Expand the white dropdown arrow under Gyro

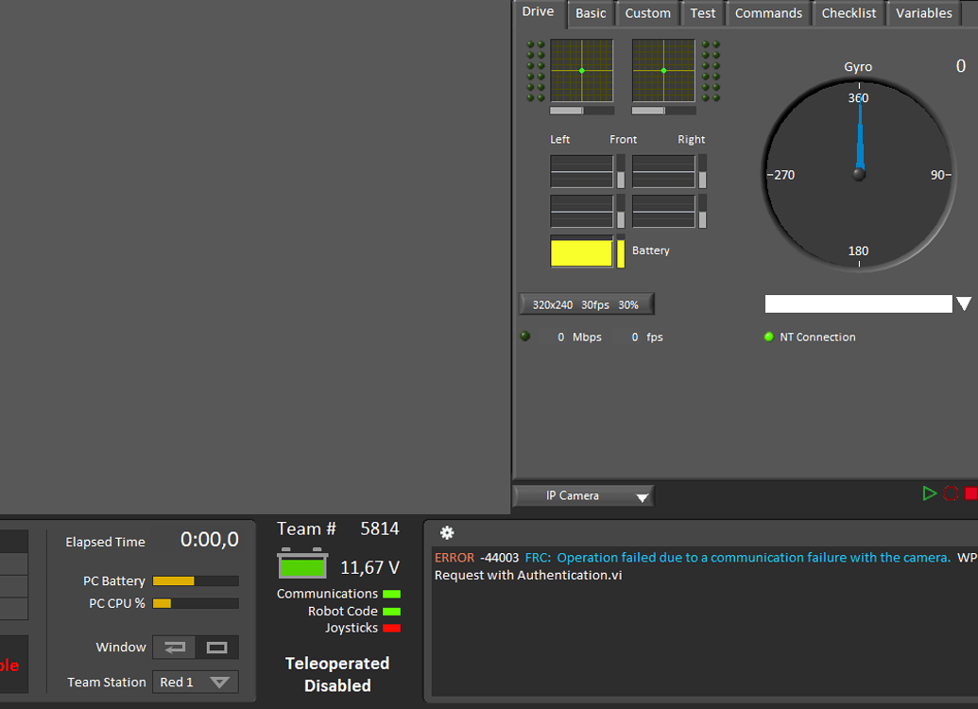tap(964, 304)
